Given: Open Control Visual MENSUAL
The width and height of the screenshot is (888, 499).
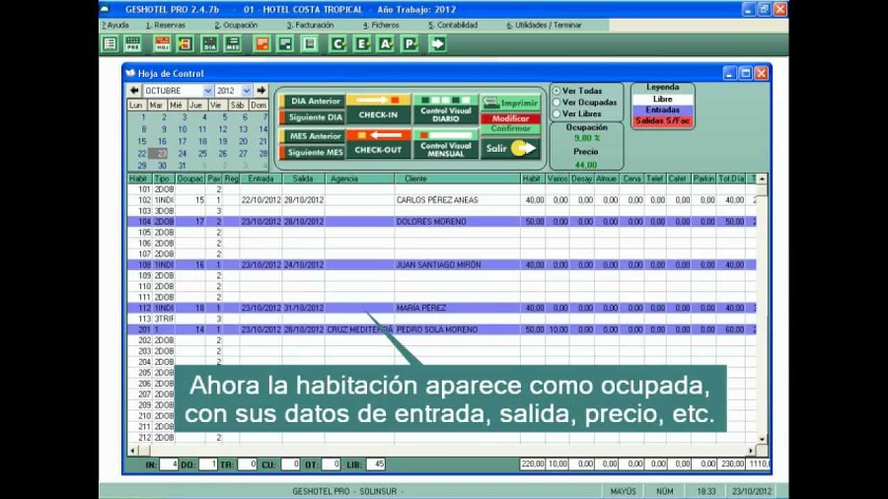Looking at the screenshot, I should coord(446,144).
